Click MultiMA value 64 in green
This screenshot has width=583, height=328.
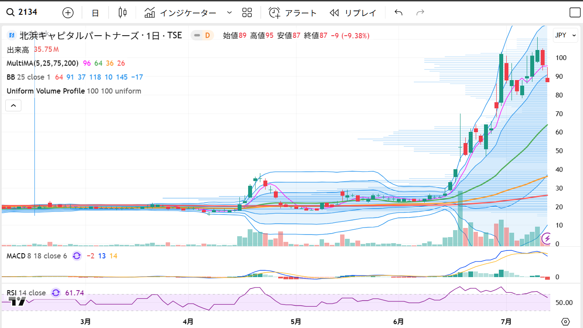[x=99, y=64]
